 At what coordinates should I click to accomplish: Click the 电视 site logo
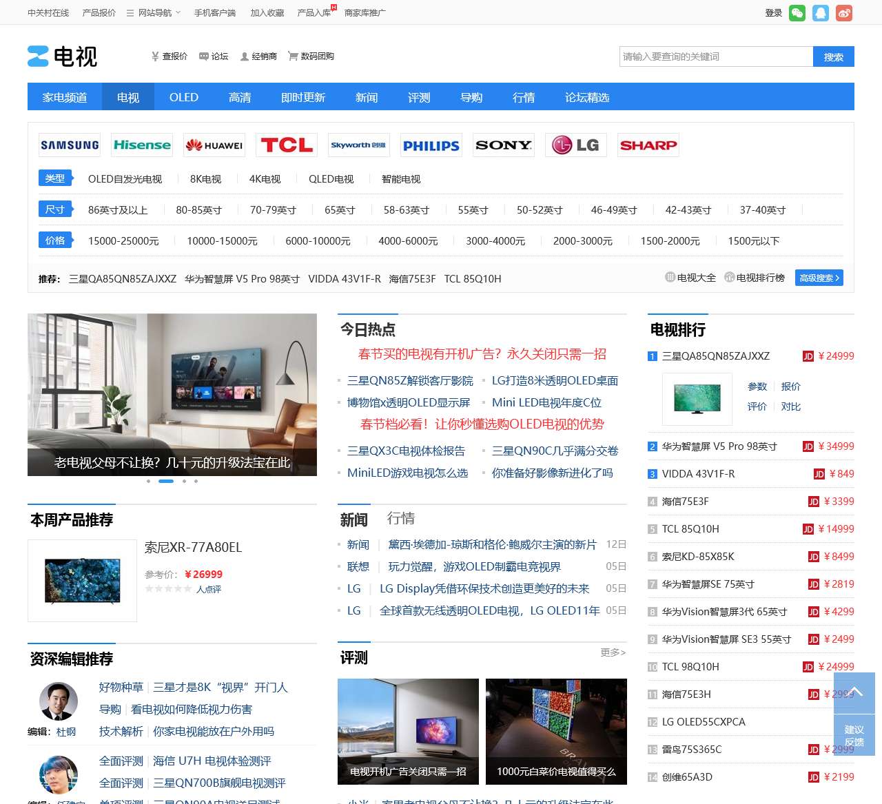63,56
